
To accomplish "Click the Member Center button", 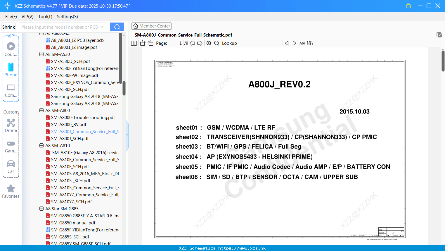I will tap(151, 26).
